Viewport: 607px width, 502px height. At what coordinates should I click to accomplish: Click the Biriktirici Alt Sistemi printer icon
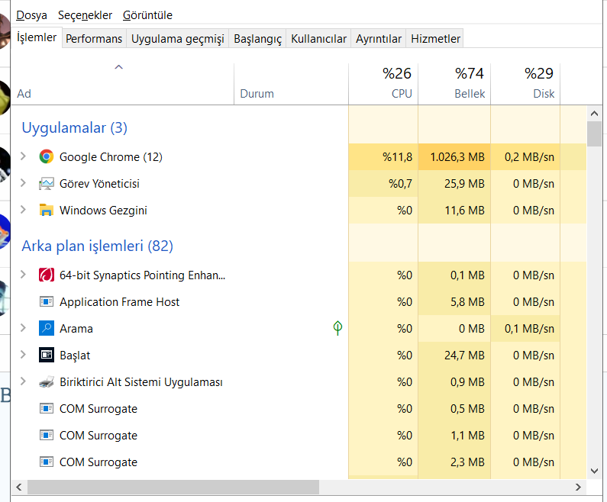[47, 382]
